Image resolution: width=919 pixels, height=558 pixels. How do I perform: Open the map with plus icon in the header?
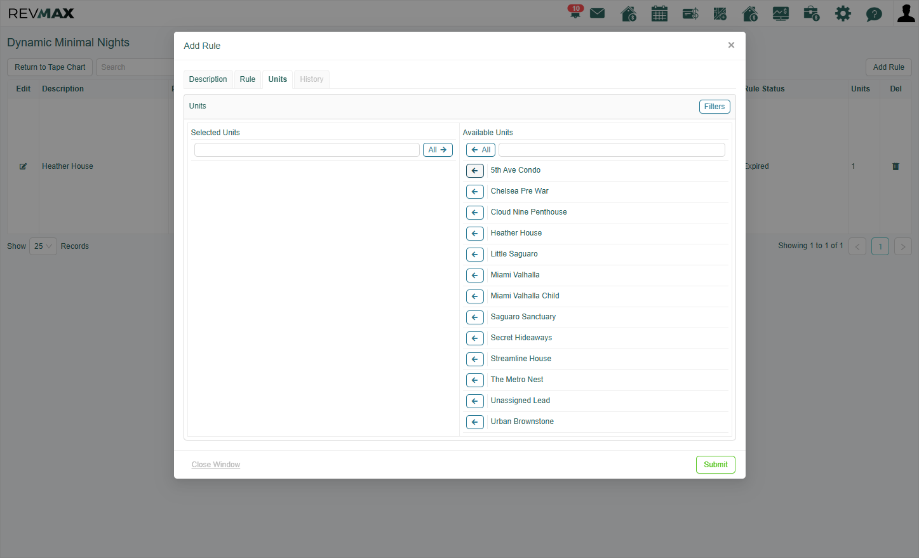tap(720, 13)
